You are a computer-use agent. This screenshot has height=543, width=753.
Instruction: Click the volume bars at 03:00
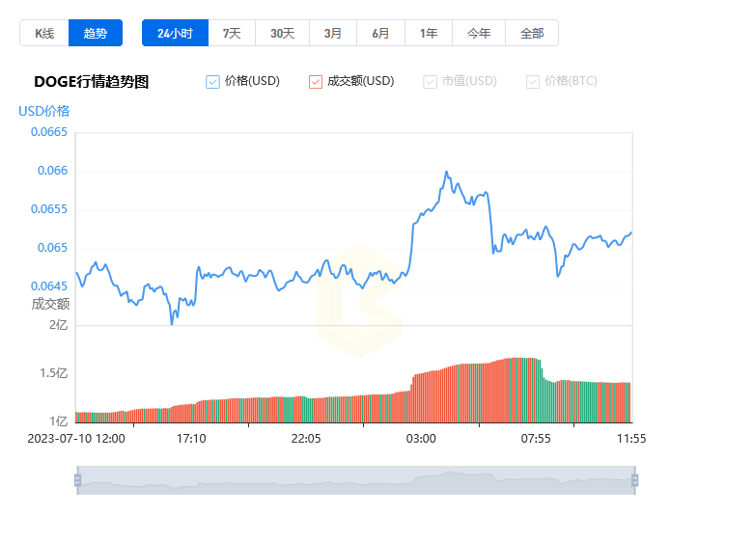coord(421,397)
